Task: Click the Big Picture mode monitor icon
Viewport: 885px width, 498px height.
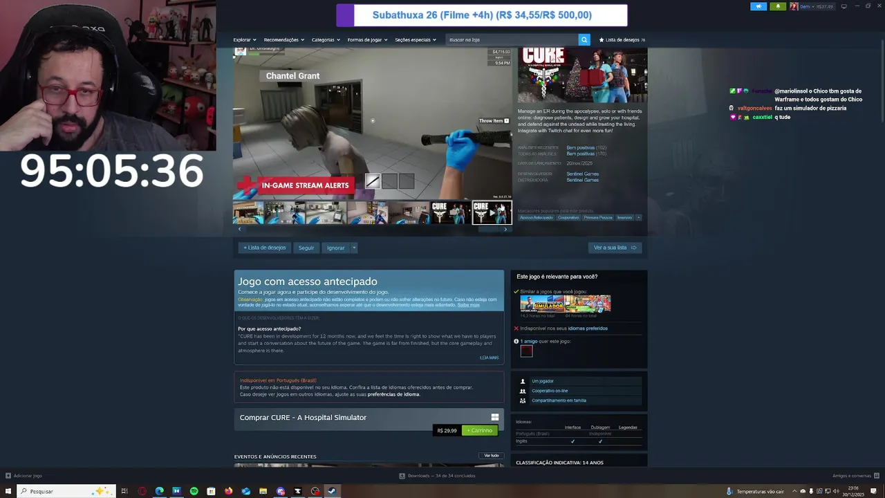Action: 844,6
